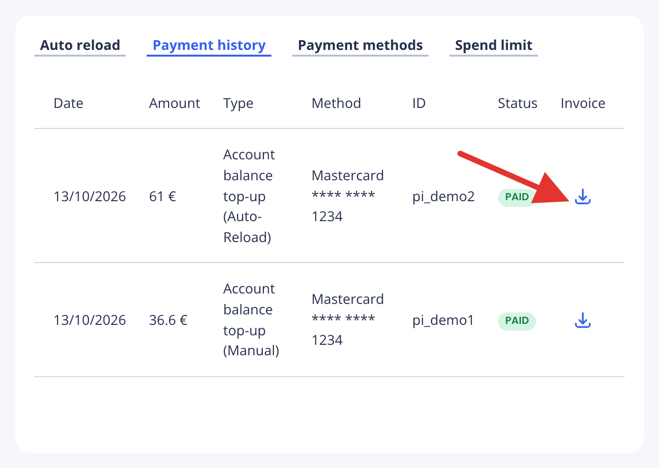Viewport: 659px width, 468px height.
Task: Click the Status column header
Action: pos(518,103)
